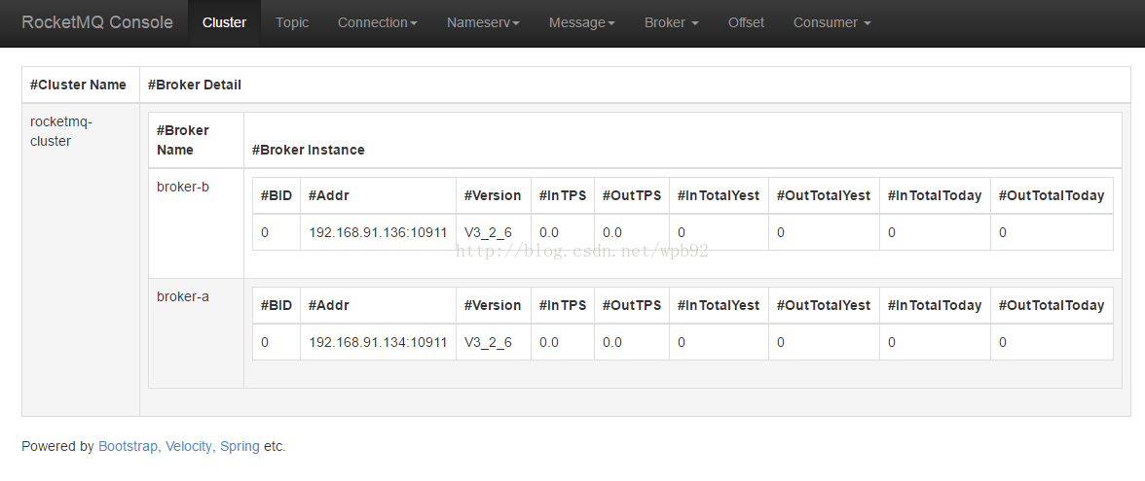Click broker-a #BID header
1145x481 pixels.
(x=277, y=305)
